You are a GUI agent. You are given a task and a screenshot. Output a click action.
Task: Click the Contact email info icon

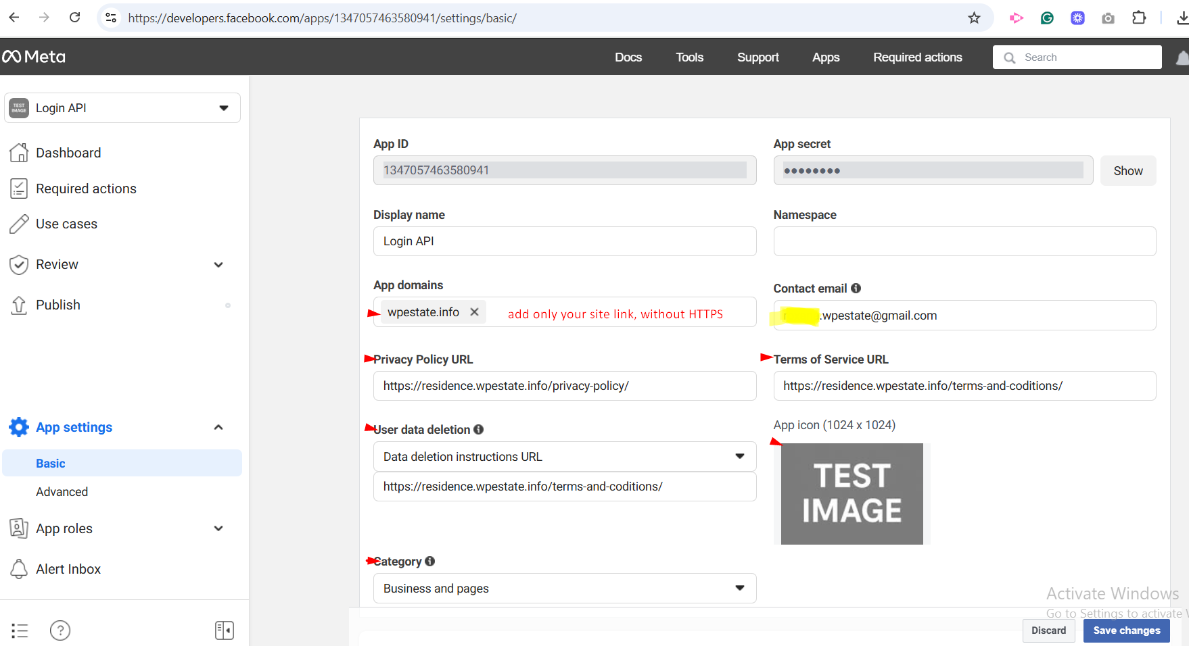(x=856, y=289)
